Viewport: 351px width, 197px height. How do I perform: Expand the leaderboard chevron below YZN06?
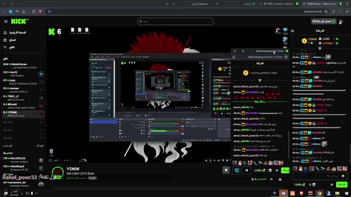[x=320, y=48]
